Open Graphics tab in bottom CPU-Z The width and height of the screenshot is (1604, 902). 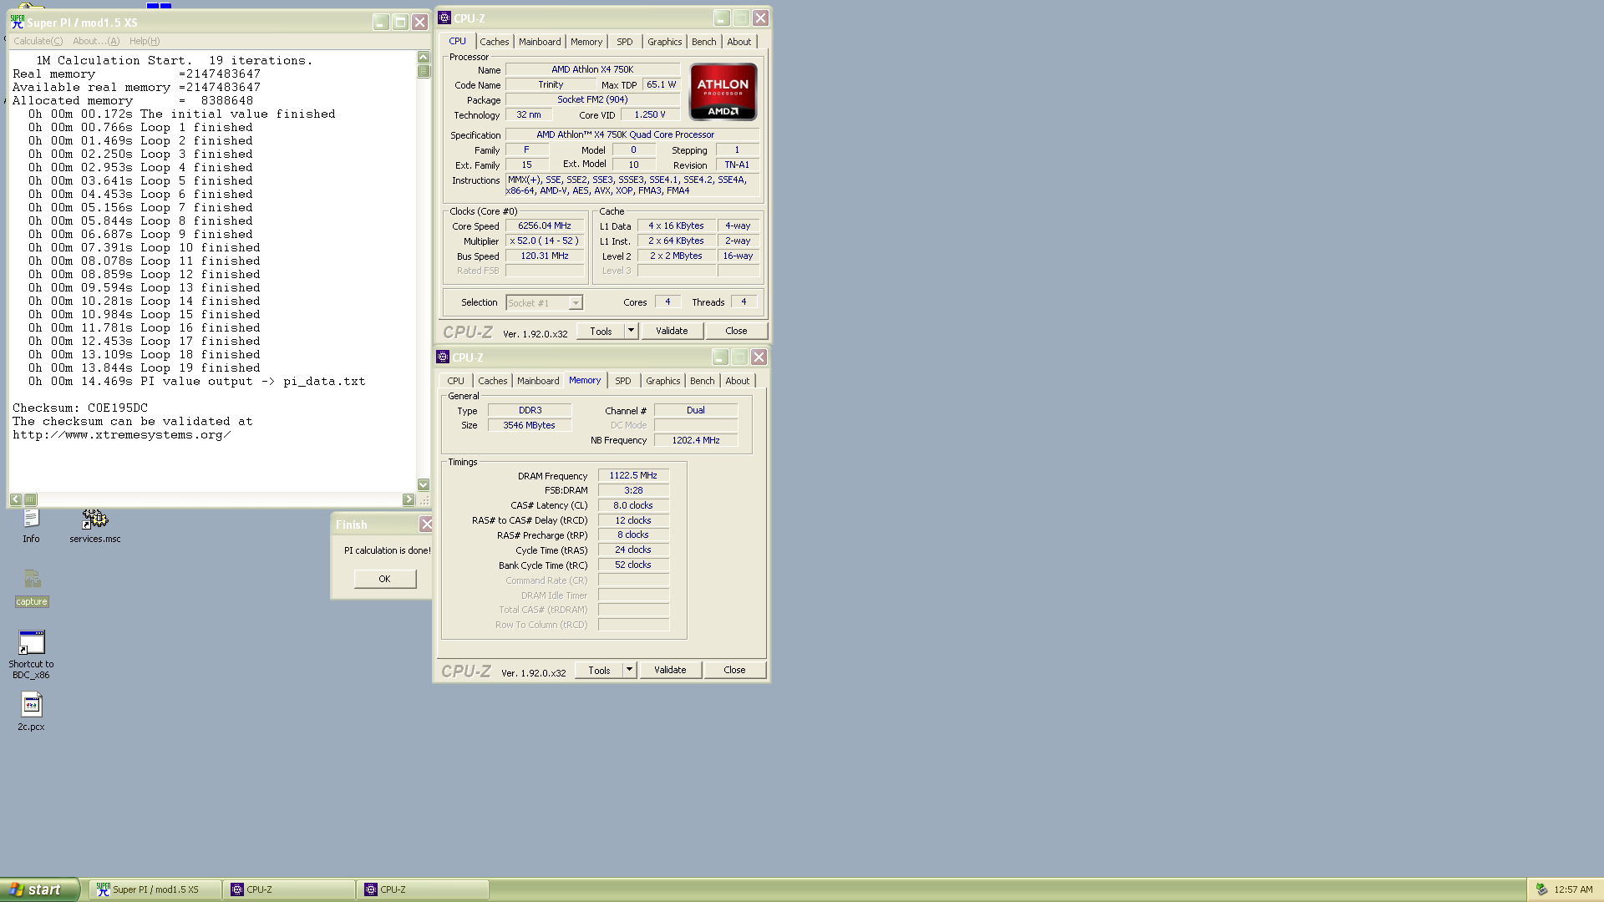pyautogui.click(x=662, y=381)
